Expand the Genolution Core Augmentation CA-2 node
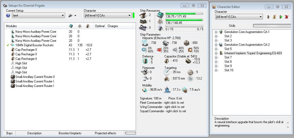 coord(216,45)
